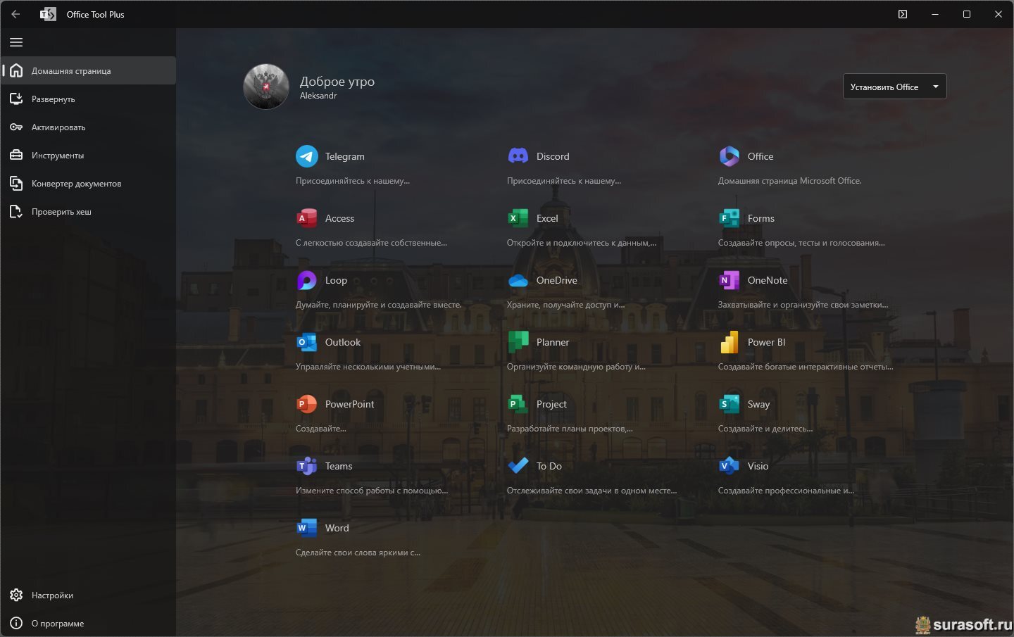Click the Access app icon
Screen dimensions: 1014x637
pyautogui.click(x=307, y=218)
